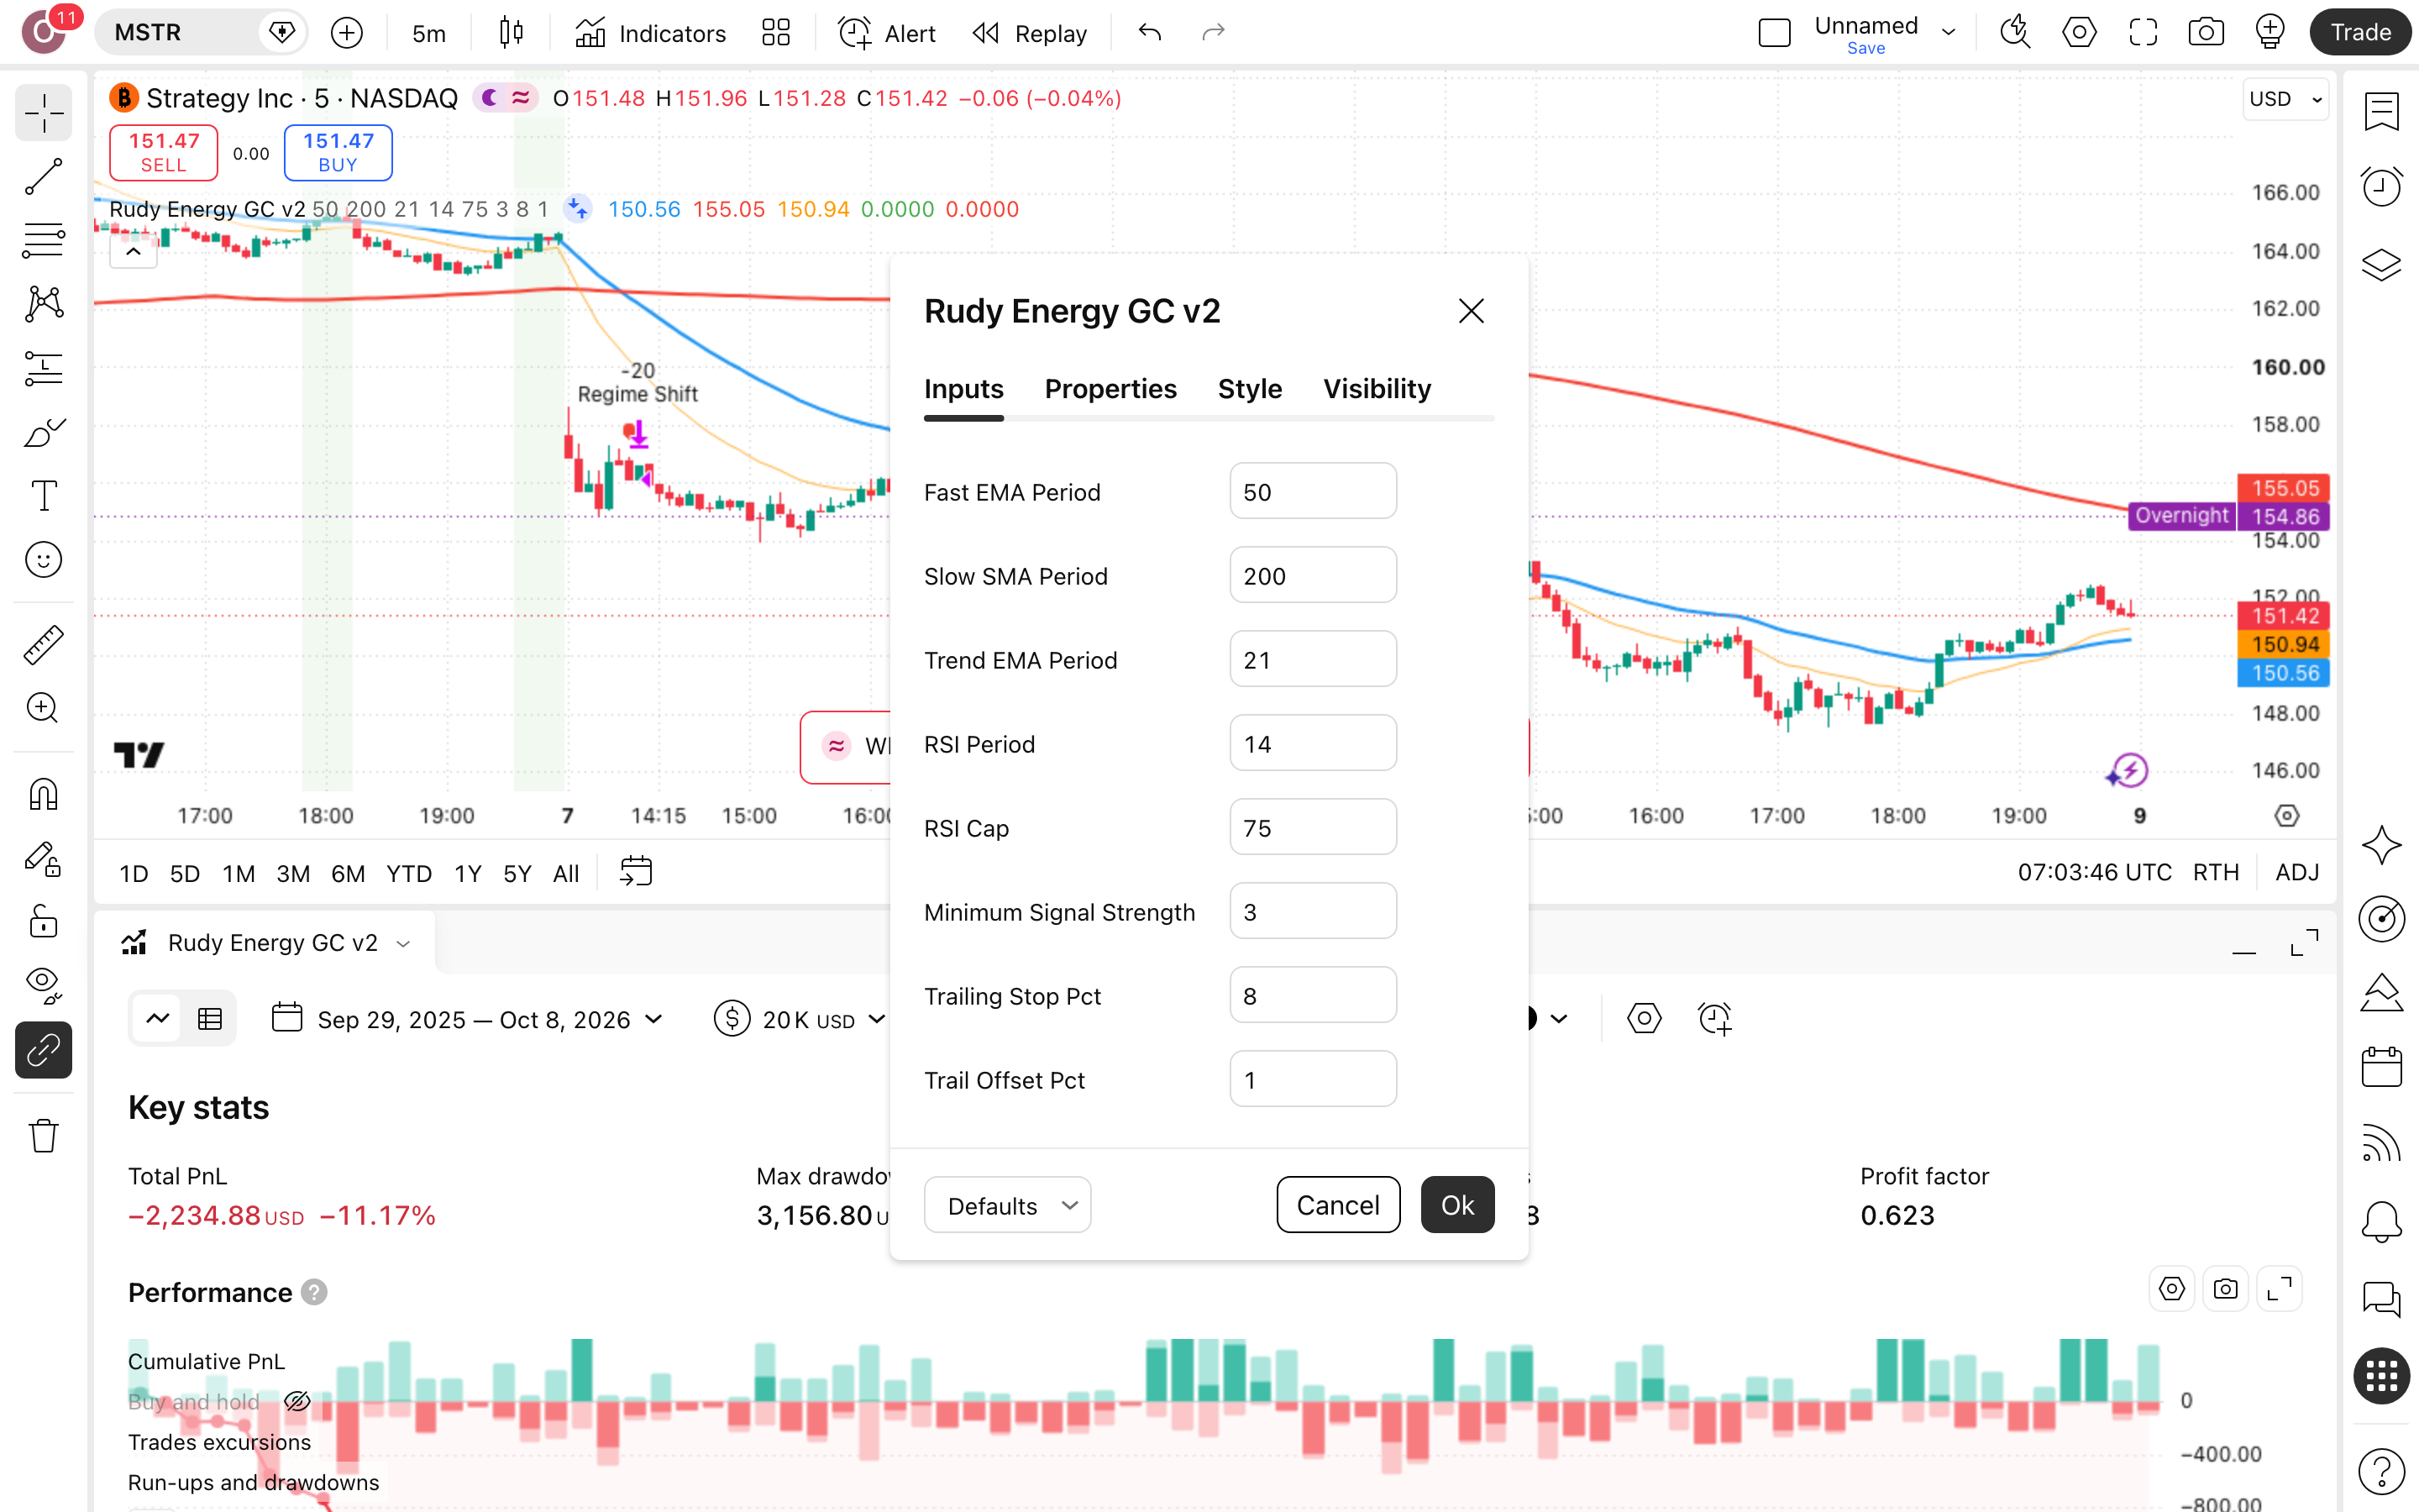Start bar Replay mode
Screen dimensions: 2419x1512
point(1030,33)
